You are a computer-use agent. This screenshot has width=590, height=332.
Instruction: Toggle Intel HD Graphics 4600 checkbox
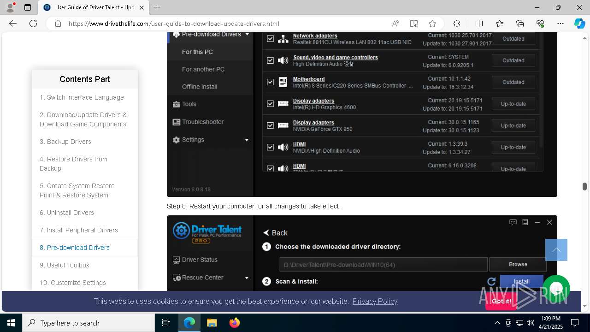pos(270,104)
